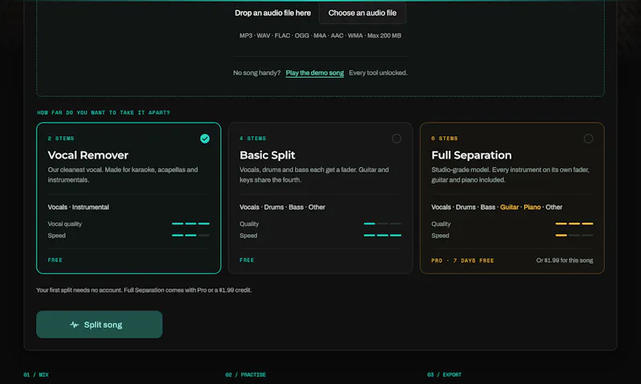
Task: Click Full Separation's Speed meter bars
Action: pos(574,236)
